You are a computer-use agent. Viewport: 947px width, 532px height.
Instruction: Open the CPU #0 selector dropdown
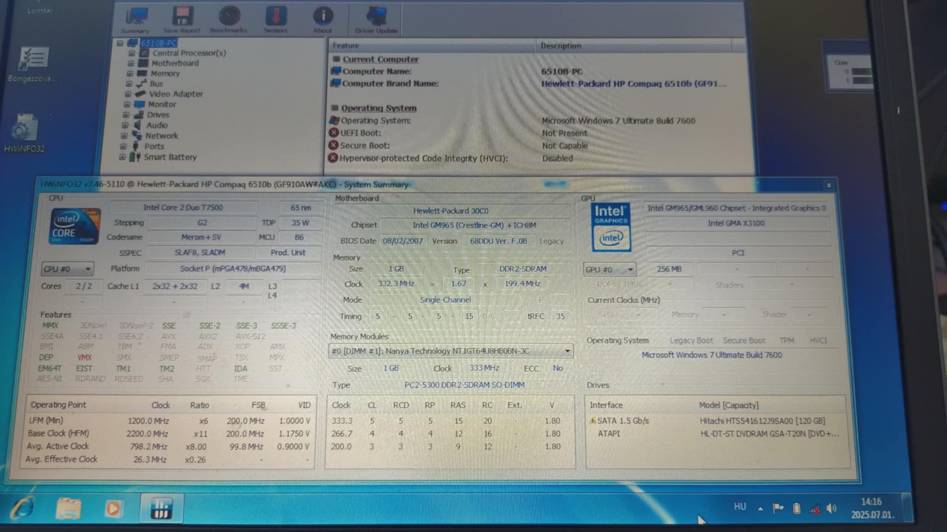67,269
